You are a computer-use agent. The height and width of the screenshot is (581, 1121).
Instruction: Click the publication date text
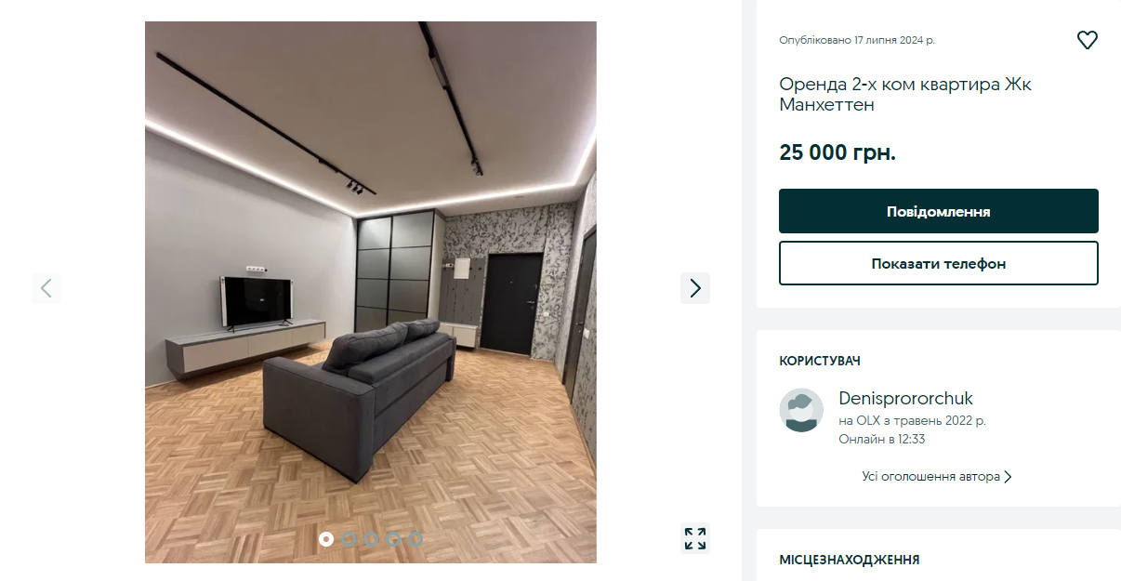857,40
